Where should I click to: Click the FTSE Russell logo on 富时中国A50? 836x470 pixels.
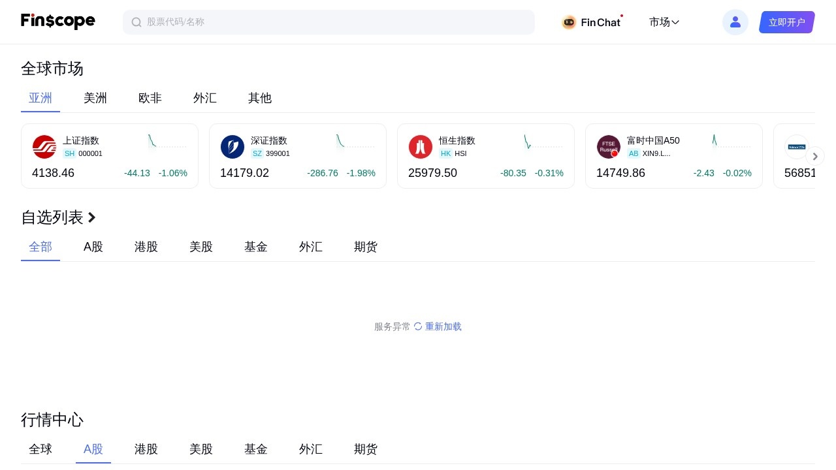(x=609, y=147)
